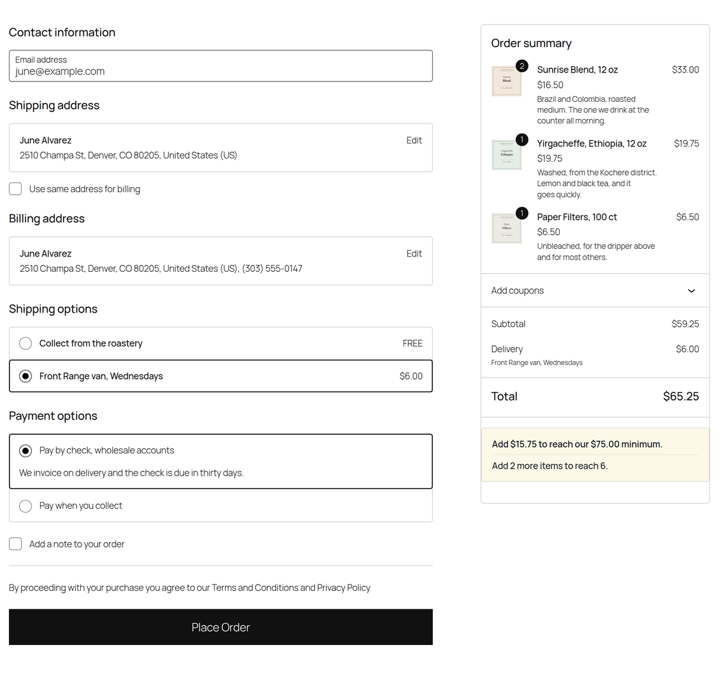Enable 'Add a note to your order'
The image size is (719, 687).
(15, 544)
